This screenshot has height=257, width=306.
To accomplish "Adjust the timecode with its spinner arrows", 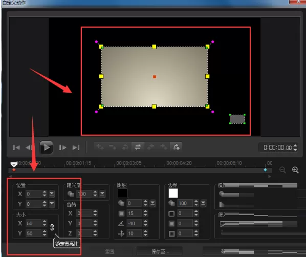I will 295,147.
